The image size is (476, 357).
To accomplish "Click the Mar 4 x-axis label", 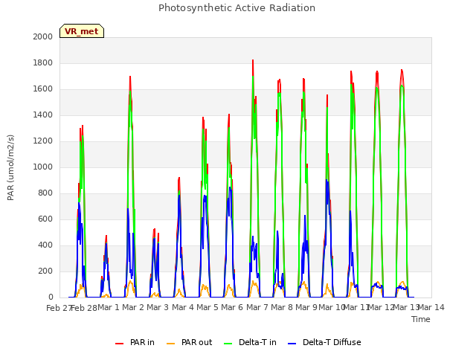I will pyautogui.click(x=183, y=307).
